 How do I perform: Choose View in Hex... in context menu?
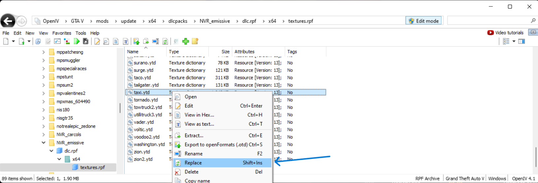(x=222, y=115)
